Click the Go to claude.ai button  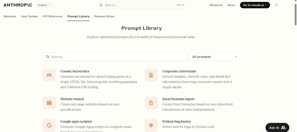[x=255, y=5]
